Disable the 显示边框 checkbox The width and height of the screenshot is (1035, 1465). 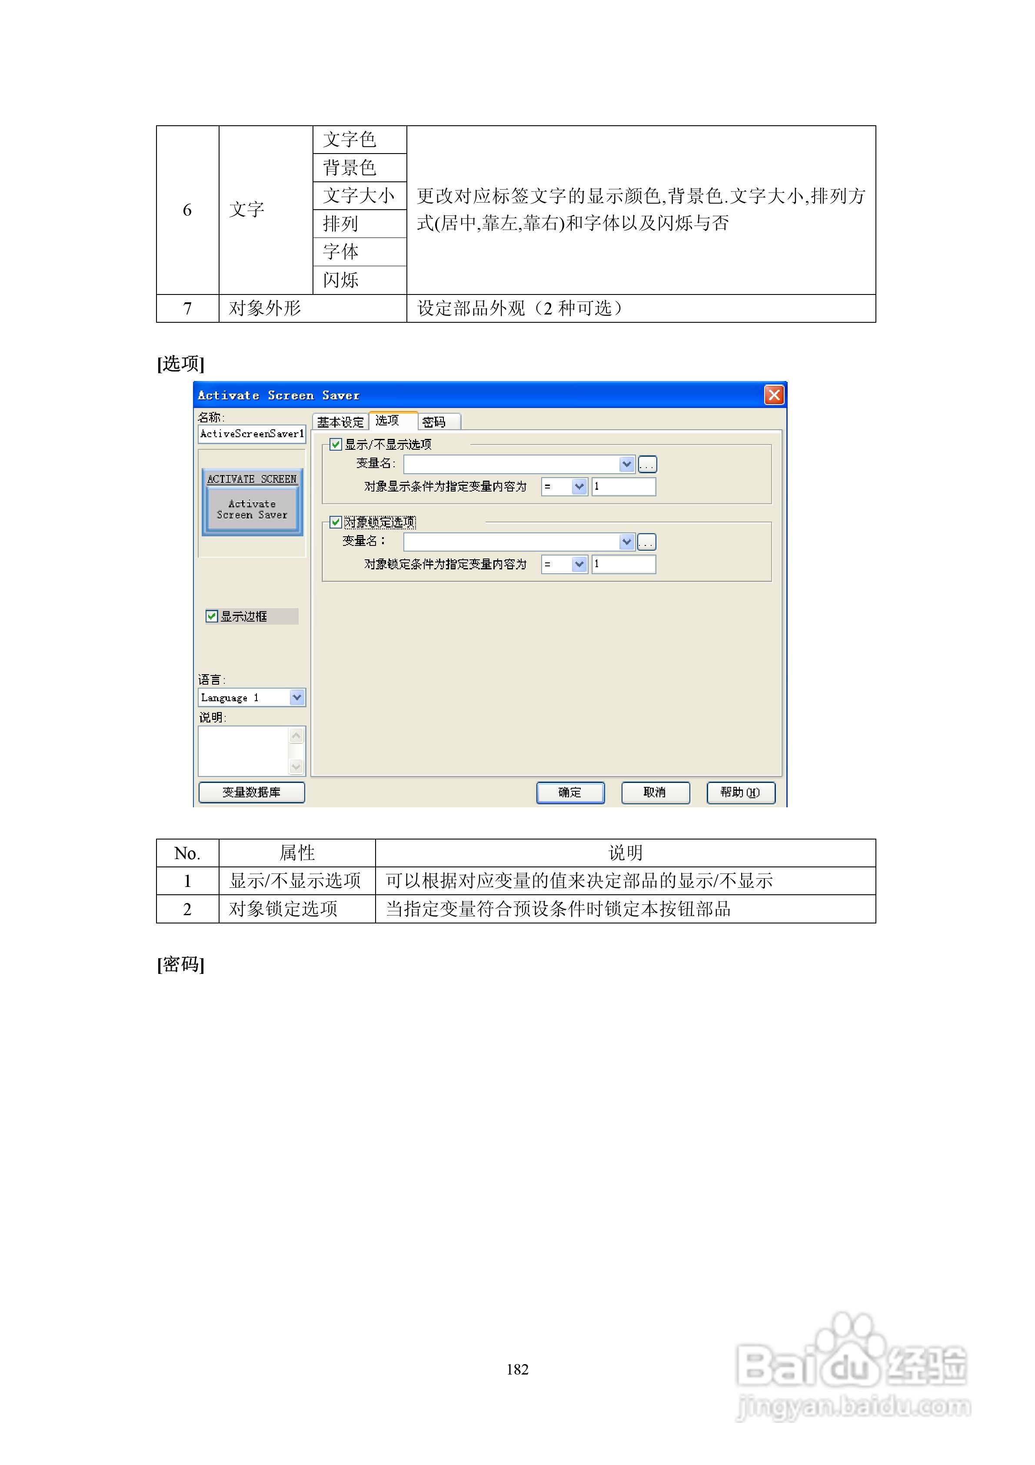pos(212,616)
